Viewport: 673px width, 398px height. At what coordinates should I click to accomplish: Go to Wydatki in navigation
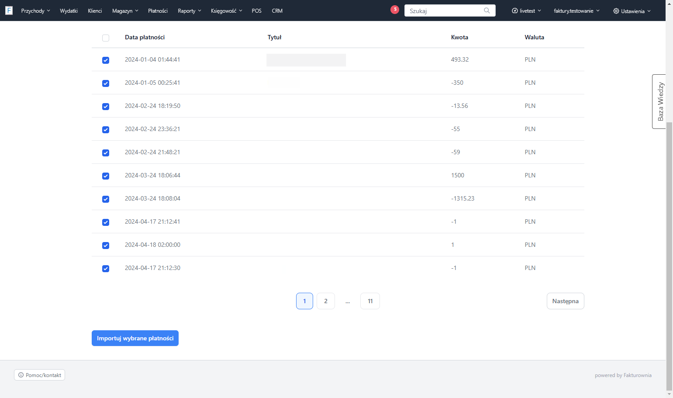69,10
